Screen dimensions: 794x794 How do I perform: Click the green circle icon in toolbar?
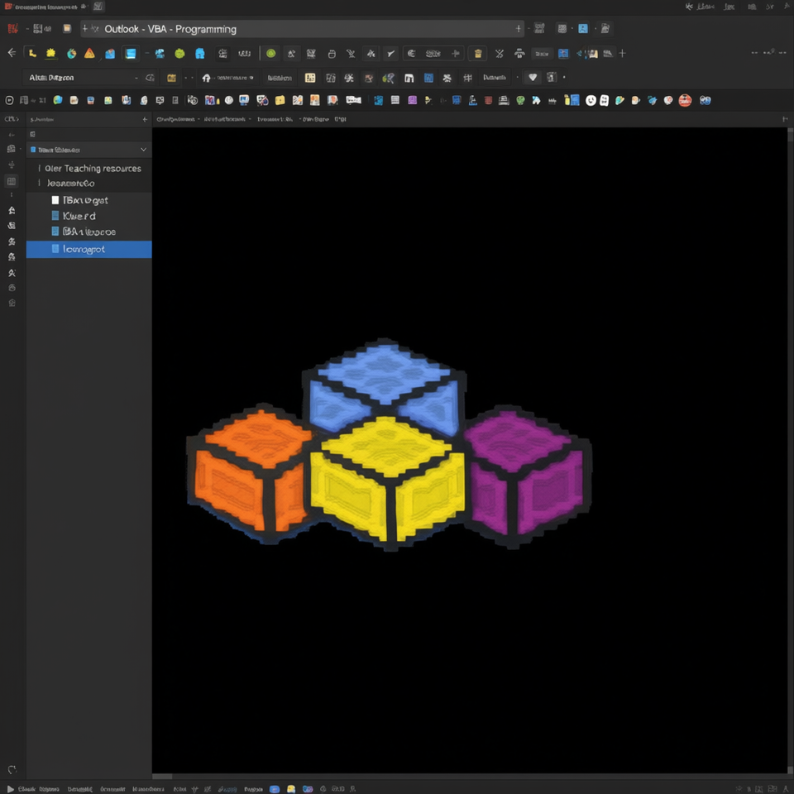click(271, 53)
